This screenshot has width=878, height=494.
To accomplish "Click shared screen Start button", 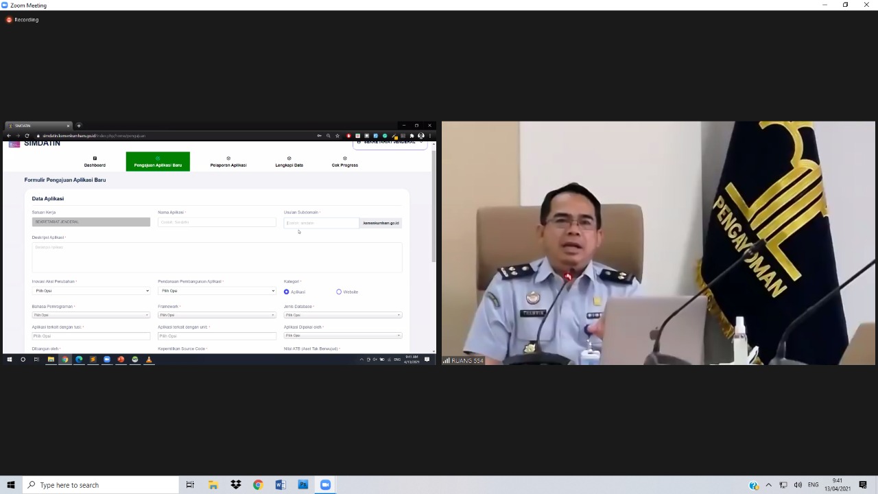I will coord(10,360).
